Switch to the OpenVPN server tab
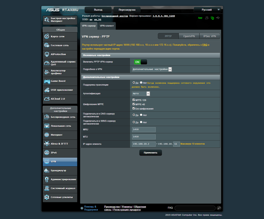 pyautogui.click(x=189, y=36)
